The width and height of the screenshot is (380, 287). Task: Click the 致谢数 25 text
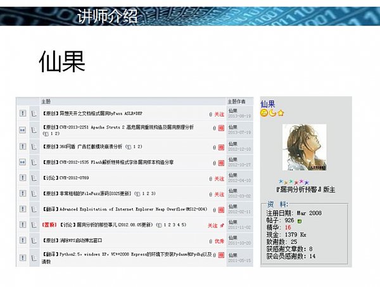282,241
